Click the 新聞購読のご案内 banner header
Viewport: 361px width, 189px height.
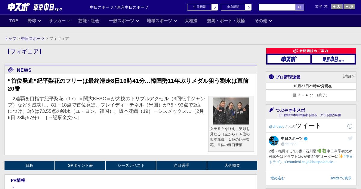click(x=311, y=51)
